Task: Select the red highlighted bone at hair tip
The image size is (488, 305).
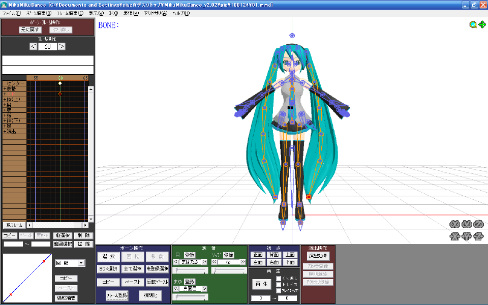Action: click(309, 197)
